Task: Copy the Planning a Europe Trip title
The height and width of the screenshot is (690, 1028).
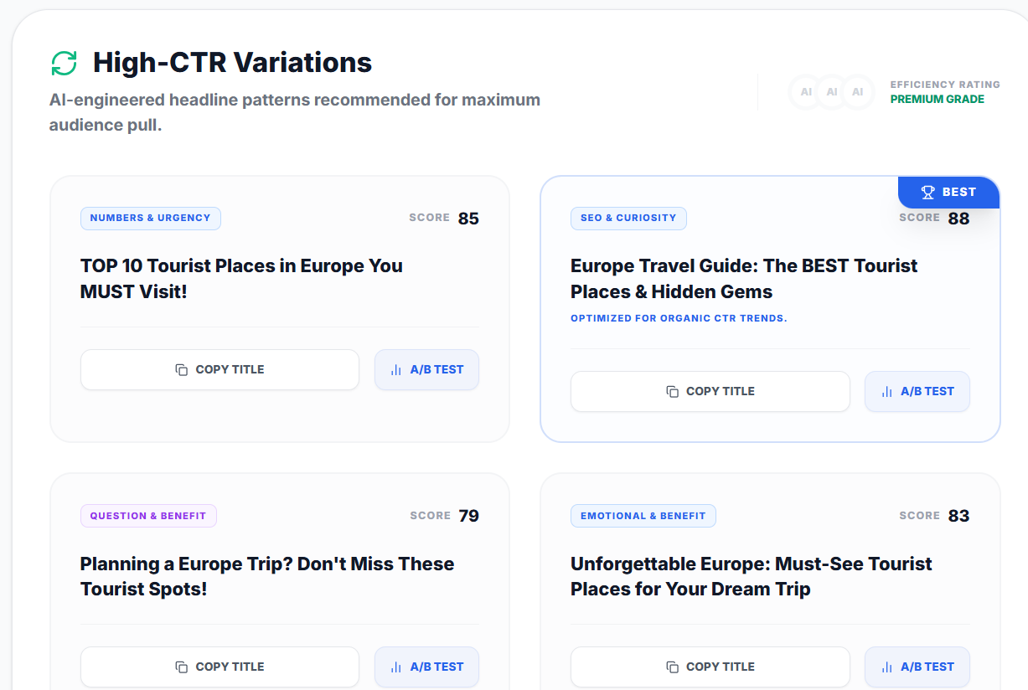Action: (x=220, y=667)
